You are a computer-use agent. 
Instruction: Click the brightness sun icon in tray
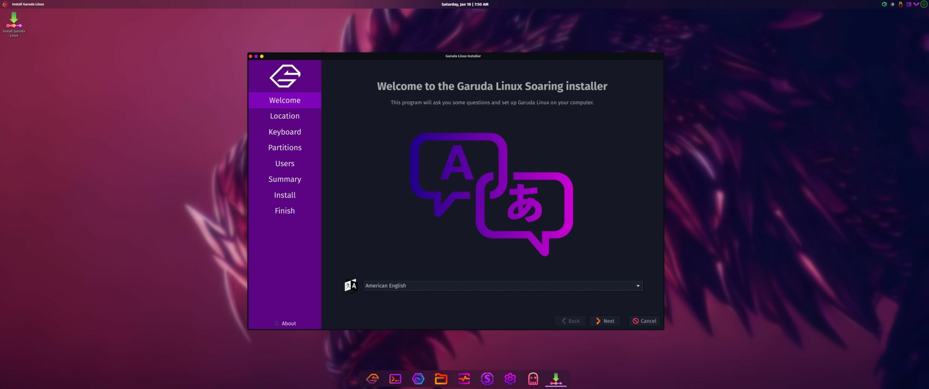tap(892, 4)
